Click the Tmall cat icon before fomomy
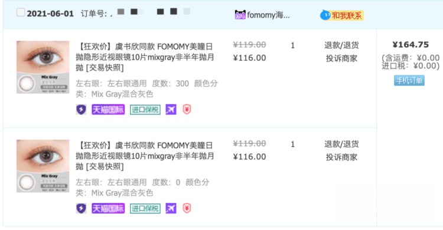Screen dimensions: 443x230 tap(240, 15)
